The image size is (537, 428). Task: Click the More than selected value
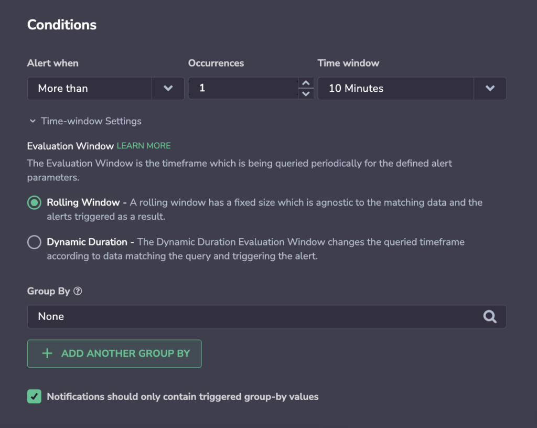tap(63, 88)
